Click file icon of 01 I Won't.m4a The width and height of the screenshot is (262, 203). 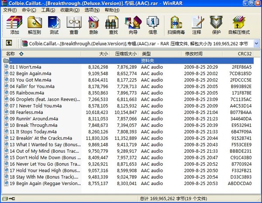[x=6, y=67]
